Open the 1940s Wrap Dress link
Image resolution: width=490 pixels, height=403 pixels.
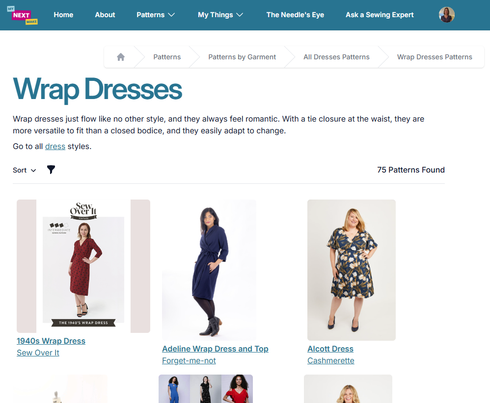[x=51, y=341]
